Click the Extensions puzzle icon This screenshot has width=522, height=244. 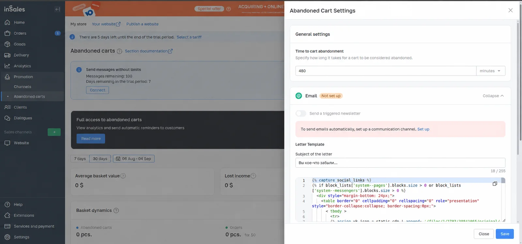(7, 215)
